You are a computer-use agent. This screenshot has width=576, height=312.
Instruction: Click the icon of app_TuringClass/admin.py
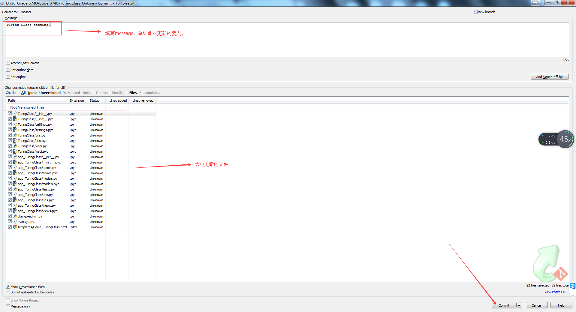coord(15,168)
